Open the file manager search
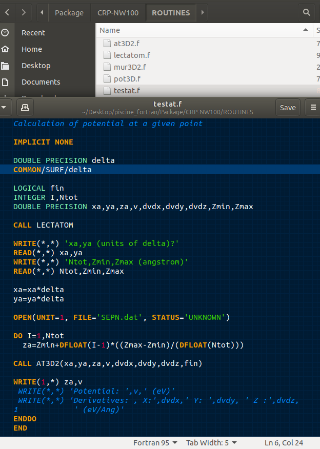 (307, 12)
